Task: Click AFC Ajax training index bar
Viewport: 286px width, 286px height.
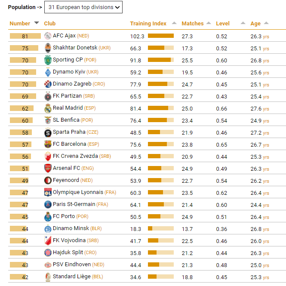Action: click(x=160, y=36)
